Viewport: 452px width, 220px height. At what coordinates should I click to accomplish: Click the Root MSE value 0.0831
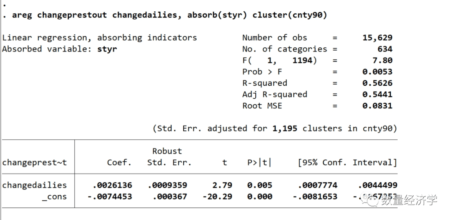pos(377,105)
